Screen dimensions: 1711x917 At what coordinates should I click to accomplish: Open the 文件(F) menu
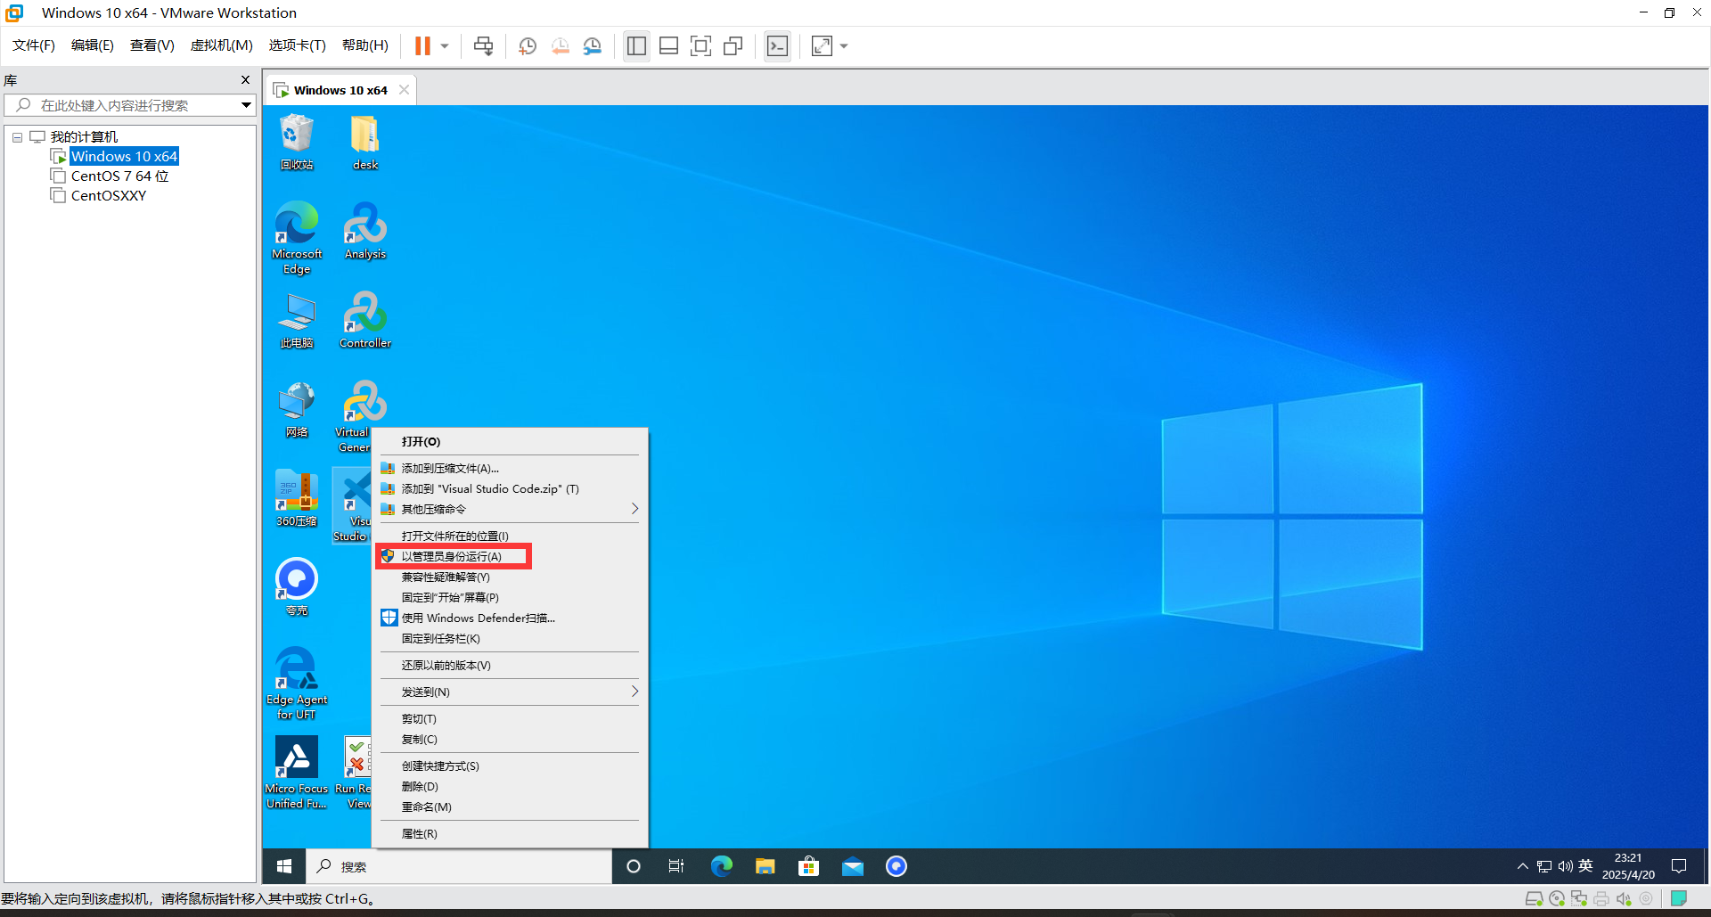point(34,45)
